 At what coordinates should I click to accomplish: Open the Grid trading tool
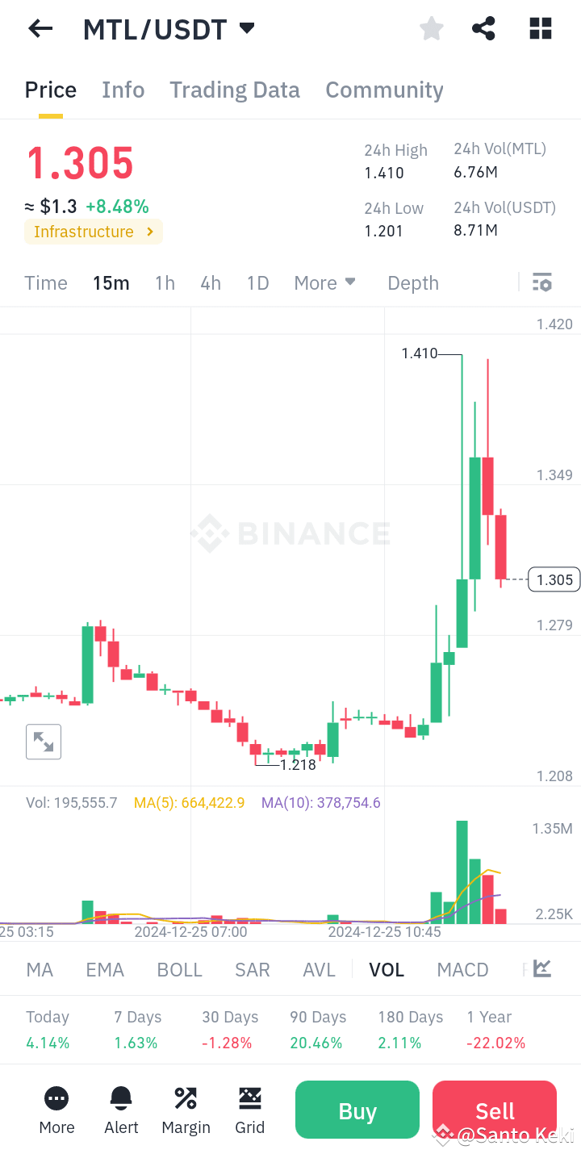(x=250, y=1110)
